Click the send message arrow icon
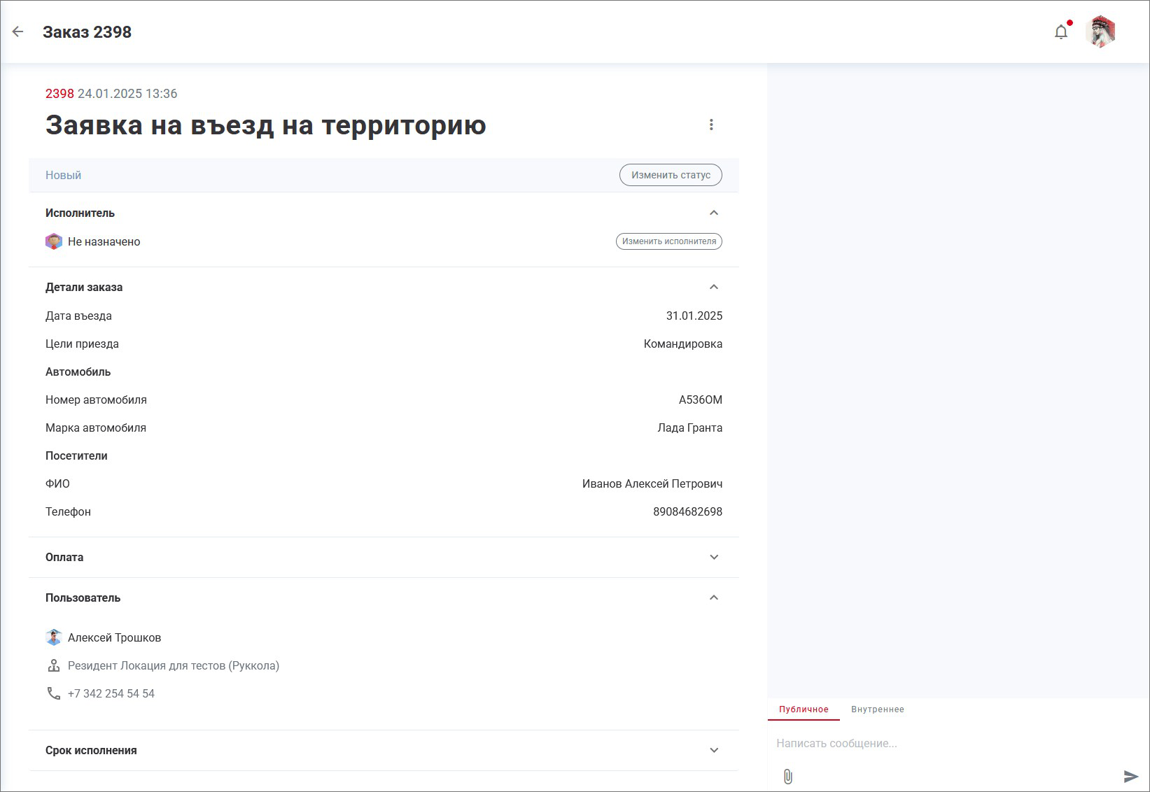The image size is (1150, 792). [x=1130, y=777]
